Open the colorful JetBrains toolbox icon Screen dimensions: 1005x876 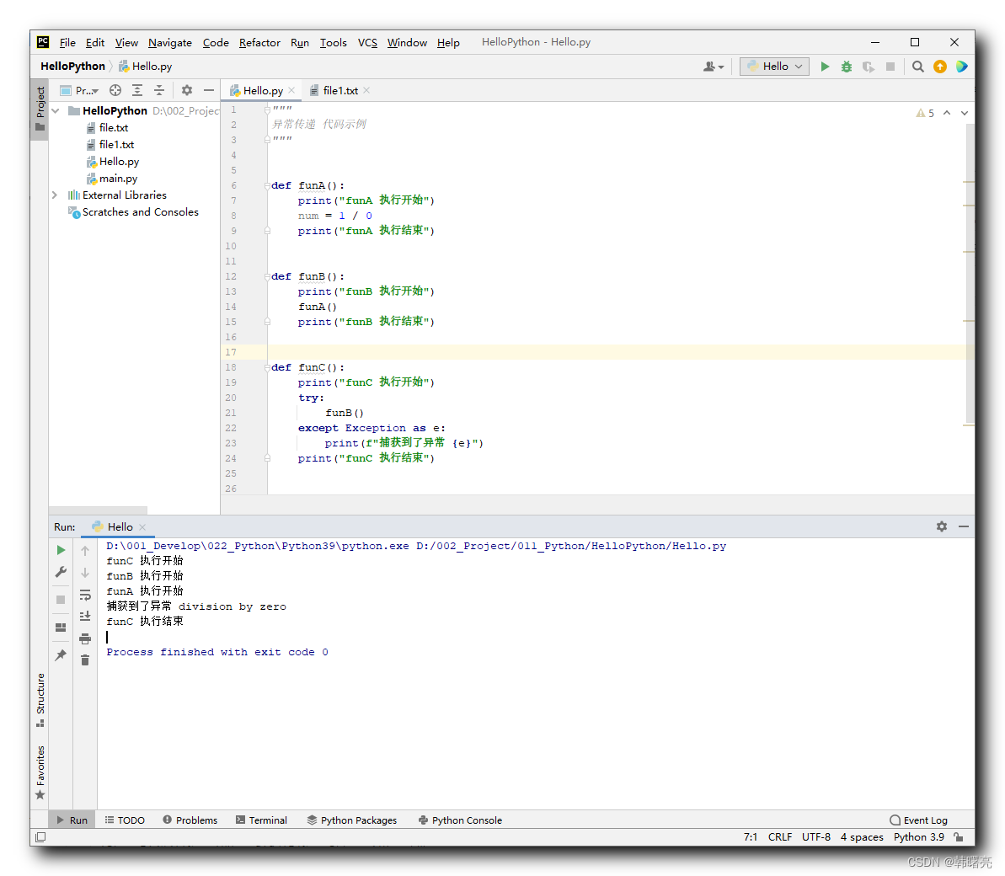[961, 67]
